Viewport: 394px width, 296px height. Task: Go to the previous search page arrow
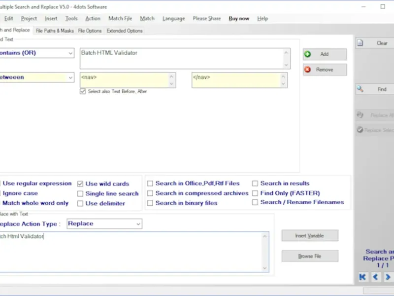point(375,277)
